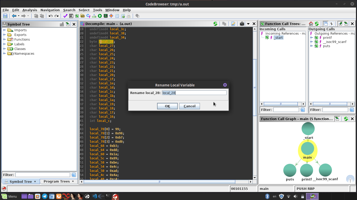Click the Rename local_28 text field
Image resolution: width=357 pixels, height=200 pixels.
[x=194, y=93]
